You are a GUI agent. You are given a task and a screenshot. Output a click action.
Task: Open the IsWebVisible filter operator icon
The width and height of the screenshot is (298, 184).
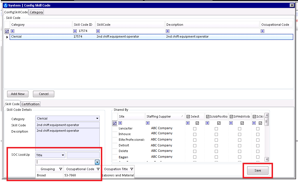231,123
